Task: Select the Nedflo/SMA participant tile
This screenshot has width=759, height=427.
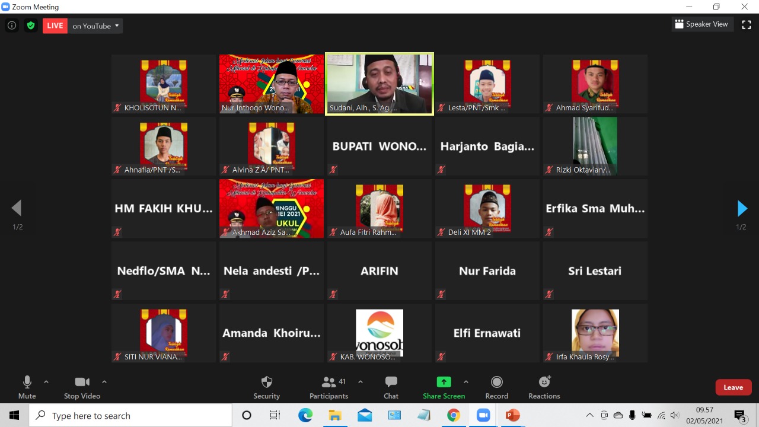Action: pos(164,270)
